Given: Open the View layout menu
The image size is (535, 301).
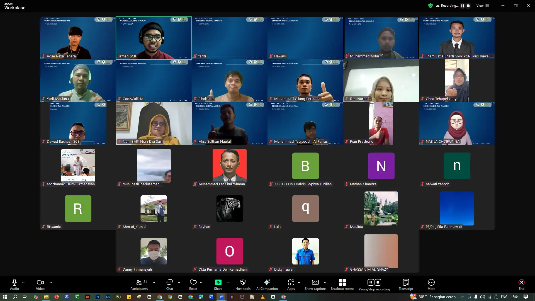Looking at the screenshot, I should tap(483, 6).
